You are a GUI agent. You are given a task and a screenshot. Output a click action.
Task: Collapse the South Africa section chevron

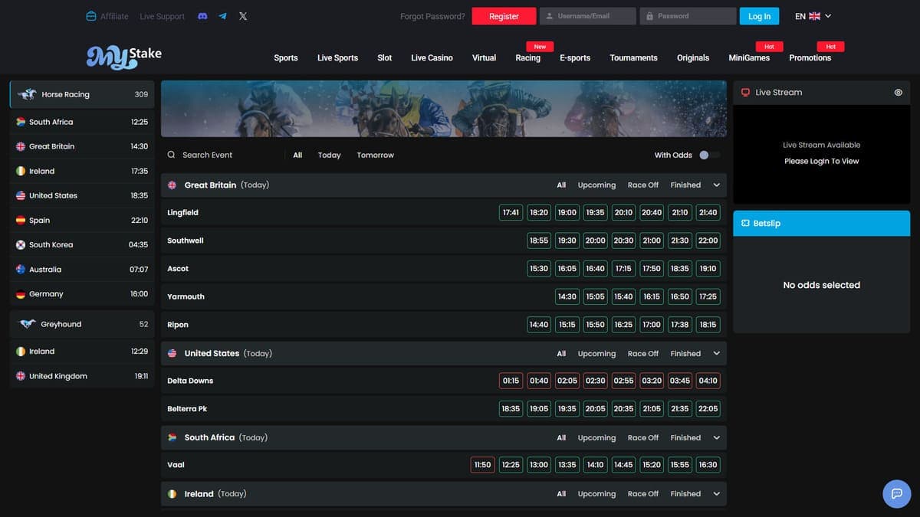pyautogui.click(x=717, y=438)
